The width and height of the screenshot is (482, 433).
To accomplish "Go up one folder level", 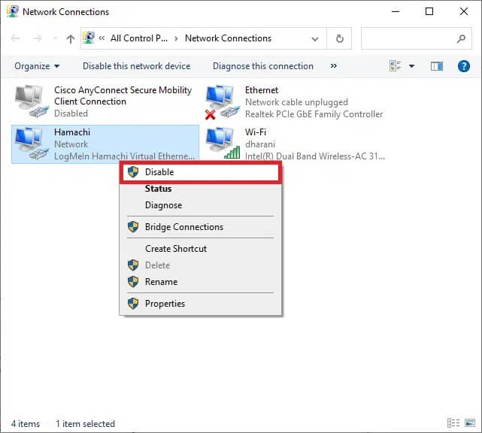I will (71, 39).
